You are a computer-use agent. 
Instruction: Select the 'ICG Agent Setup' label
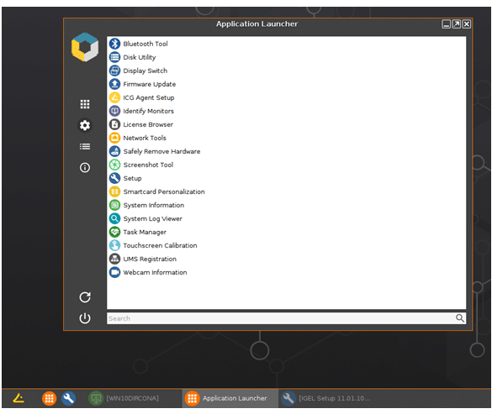coord(148,97)
